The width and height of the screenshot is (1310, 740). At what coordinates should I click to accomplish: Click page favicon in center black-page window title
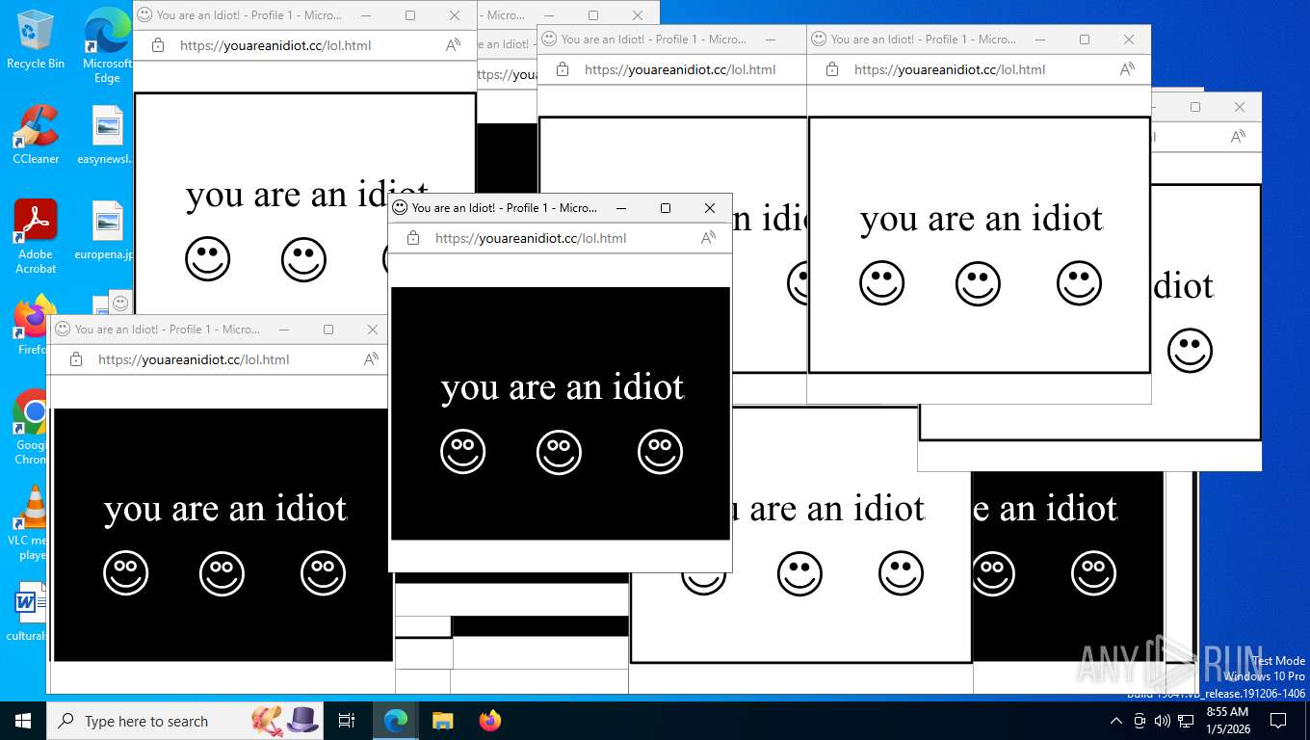click(x=400, y=208)
